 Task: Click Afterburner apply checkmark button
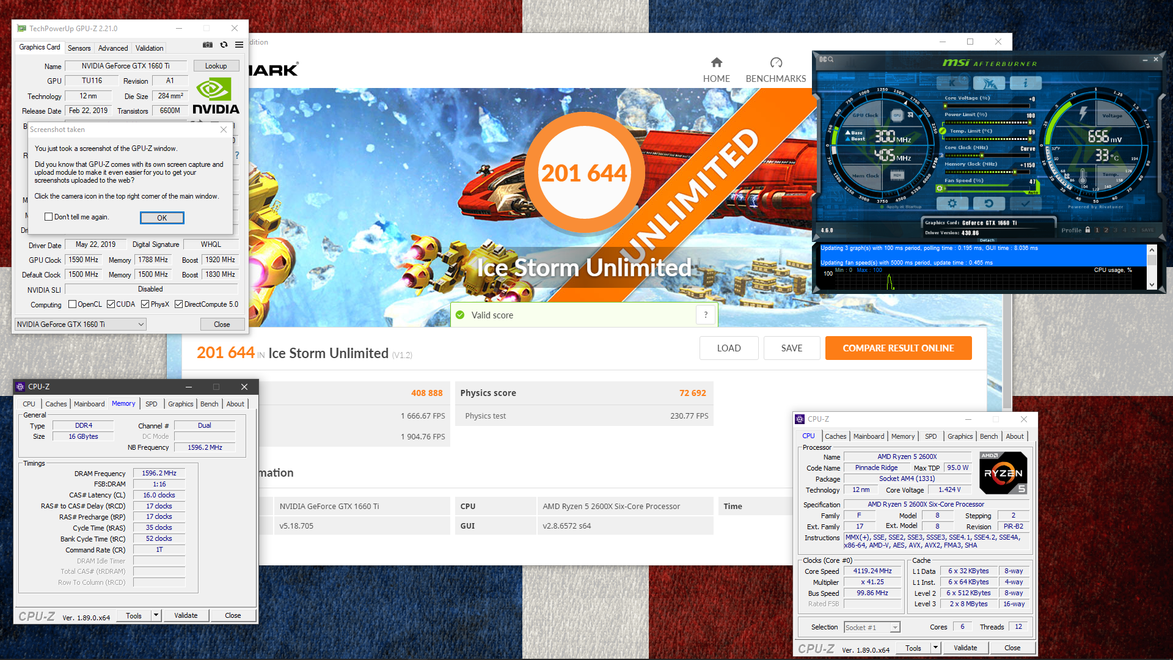1025,203
